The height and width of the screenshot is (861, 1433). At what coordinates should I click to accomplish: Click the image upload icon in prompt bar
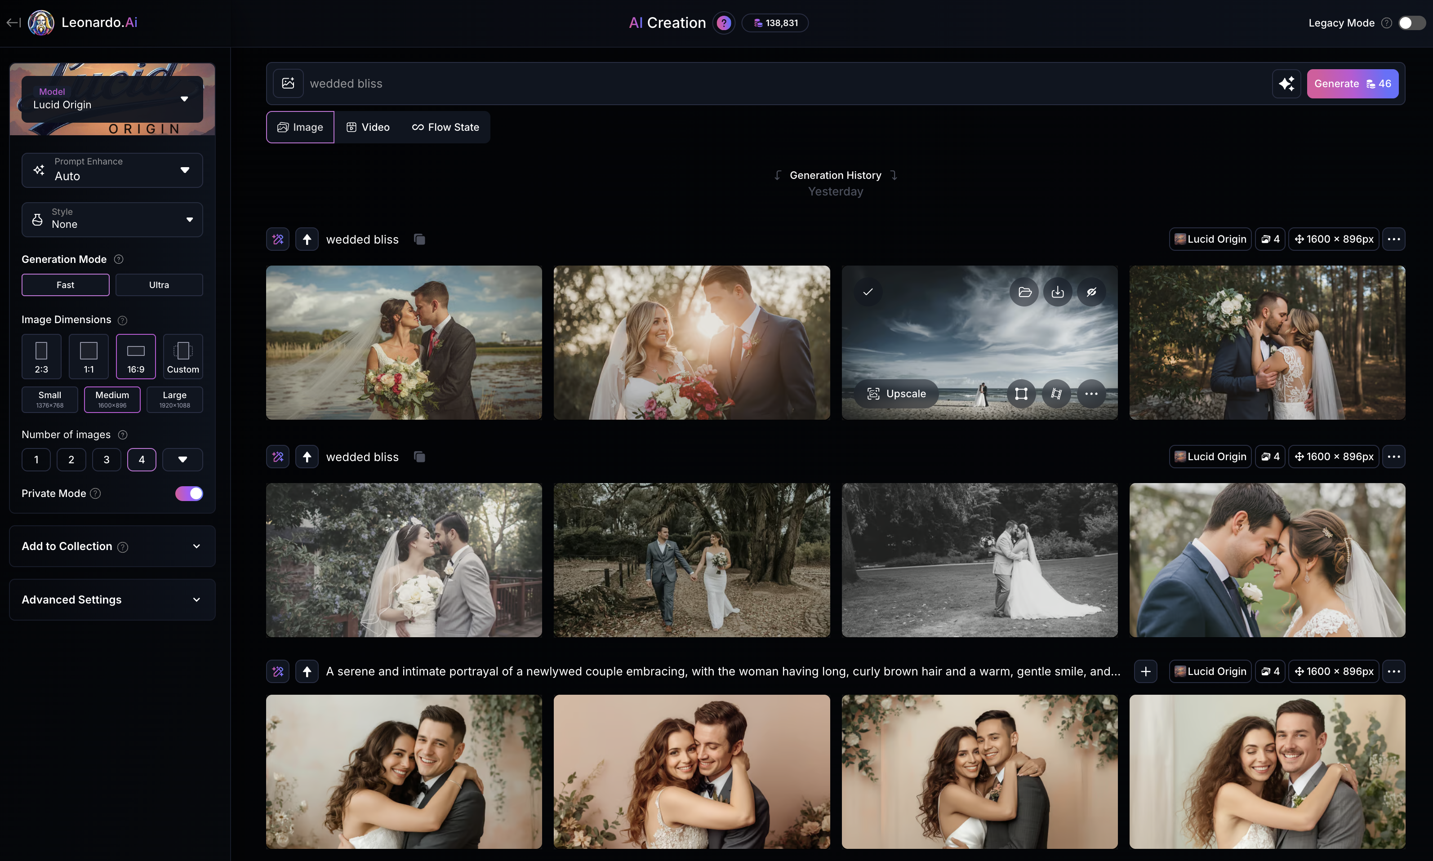pos(288,84)
